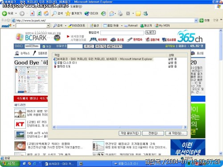Viewport: 223px width, 167px height.
Task: Click the page vertical scrollbar down arrow
Action: [x=221, y=154]
